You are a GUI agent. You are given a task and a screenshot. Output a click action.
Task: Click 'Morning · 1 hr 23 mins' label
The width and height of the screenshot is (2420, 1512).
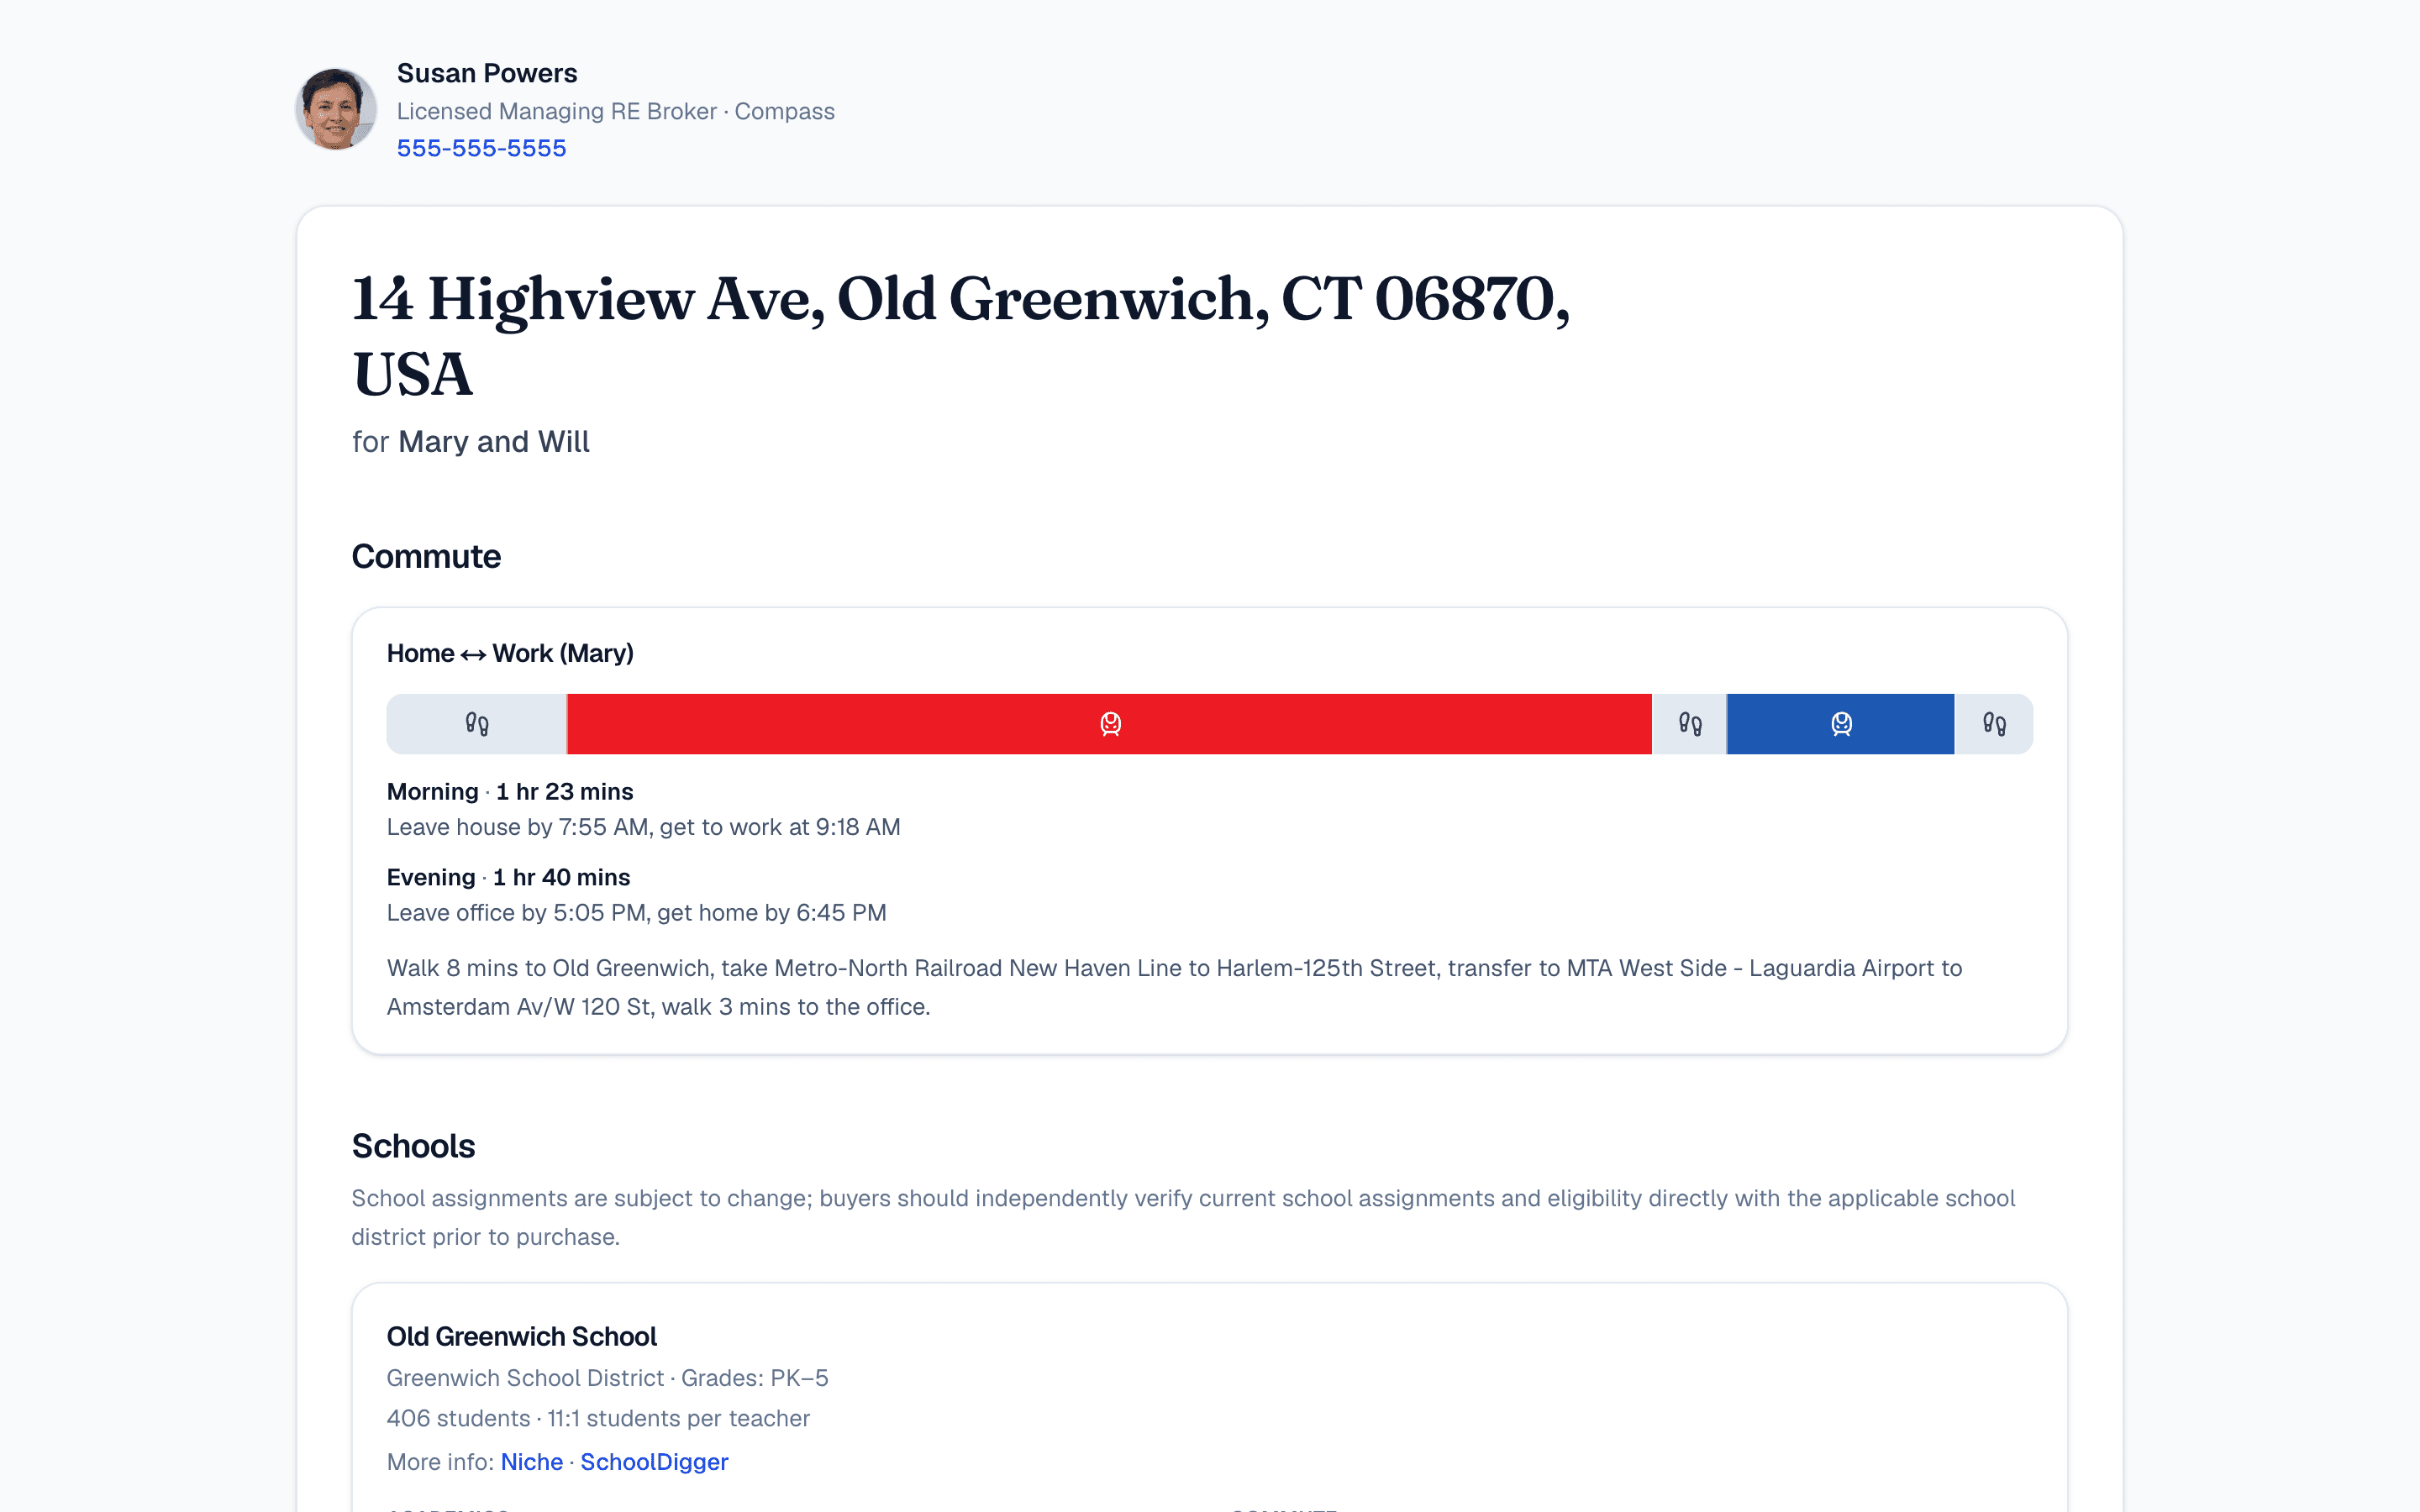510,792
